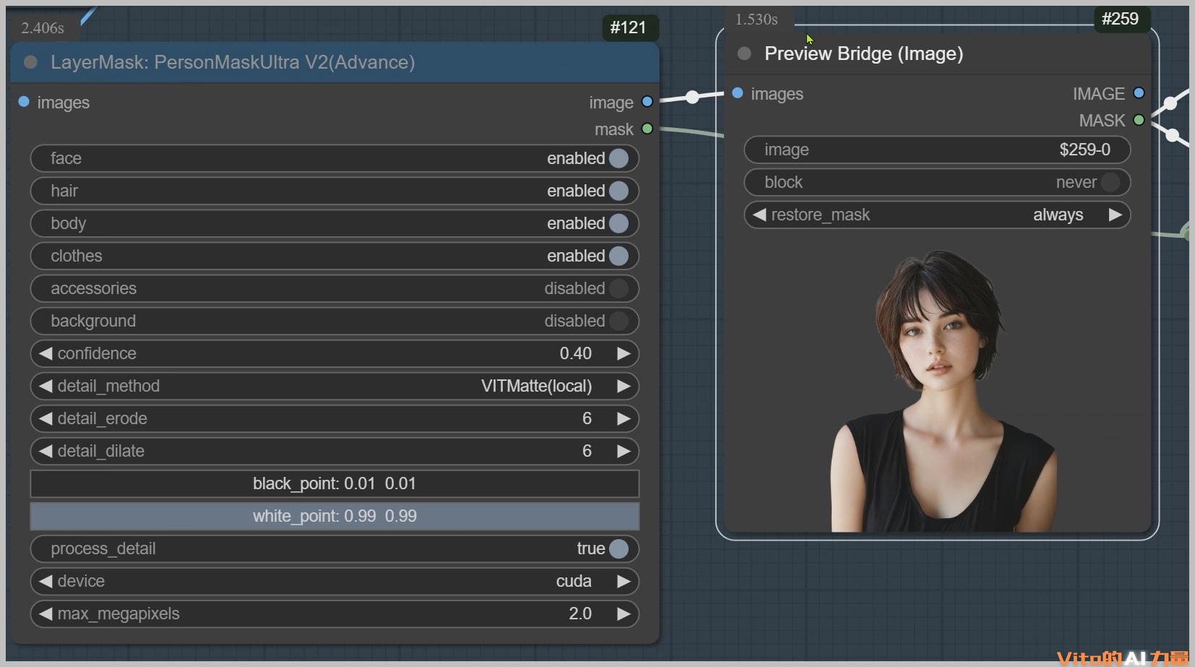Viewport: 1195px width, 667px height.
Task: Click the #259 node ID badge
Action: (1120, 19)
